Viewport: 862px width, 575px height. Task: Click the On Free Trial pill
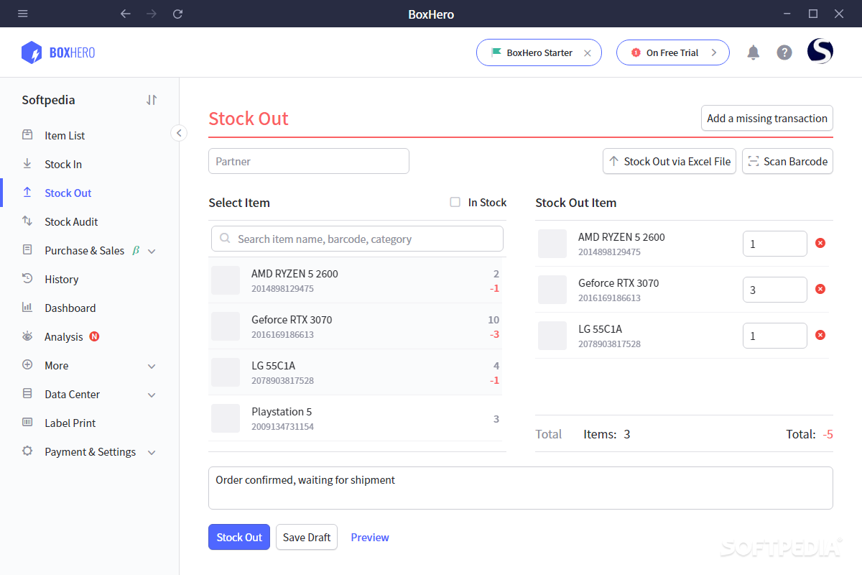[x=672, y=52]
